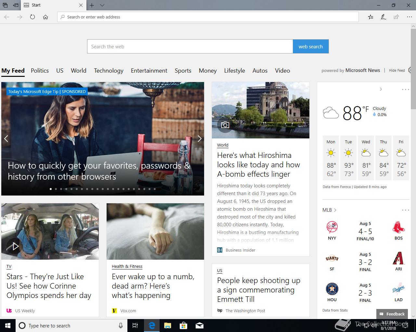Viewport: 416px width, 332px height.
Task: Switch to the US tab
Action: tap(60, 71)
